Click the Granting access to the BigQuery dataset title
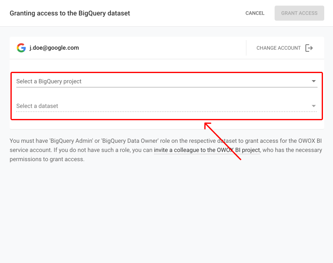333x263 pixels. tap(70, 13)
